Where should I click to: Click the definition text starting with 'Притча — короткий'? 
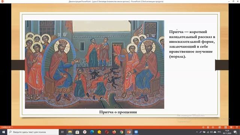pos(192,44)
